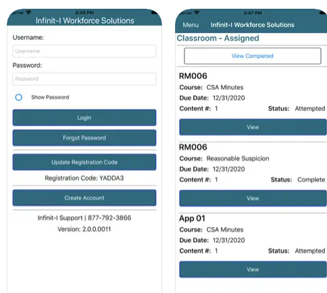327x293 pixels.
Task: Click the Reasonable Suspicion course name
Action: coord(238,159)
